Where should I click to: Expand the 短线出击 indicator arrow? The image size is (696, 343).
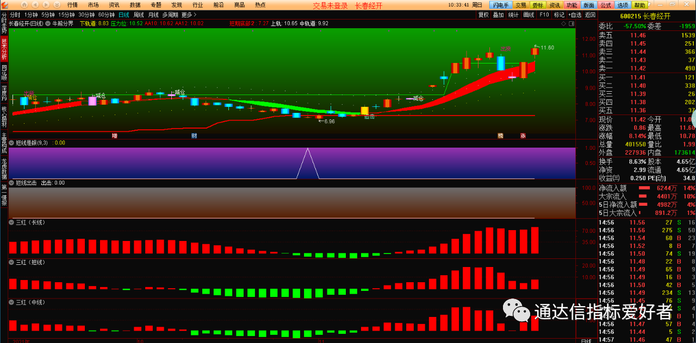tap(11, 183)
